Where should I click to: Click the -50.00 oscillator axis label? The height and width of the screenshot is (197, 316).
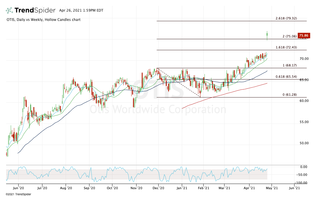[x=303, y=175]
